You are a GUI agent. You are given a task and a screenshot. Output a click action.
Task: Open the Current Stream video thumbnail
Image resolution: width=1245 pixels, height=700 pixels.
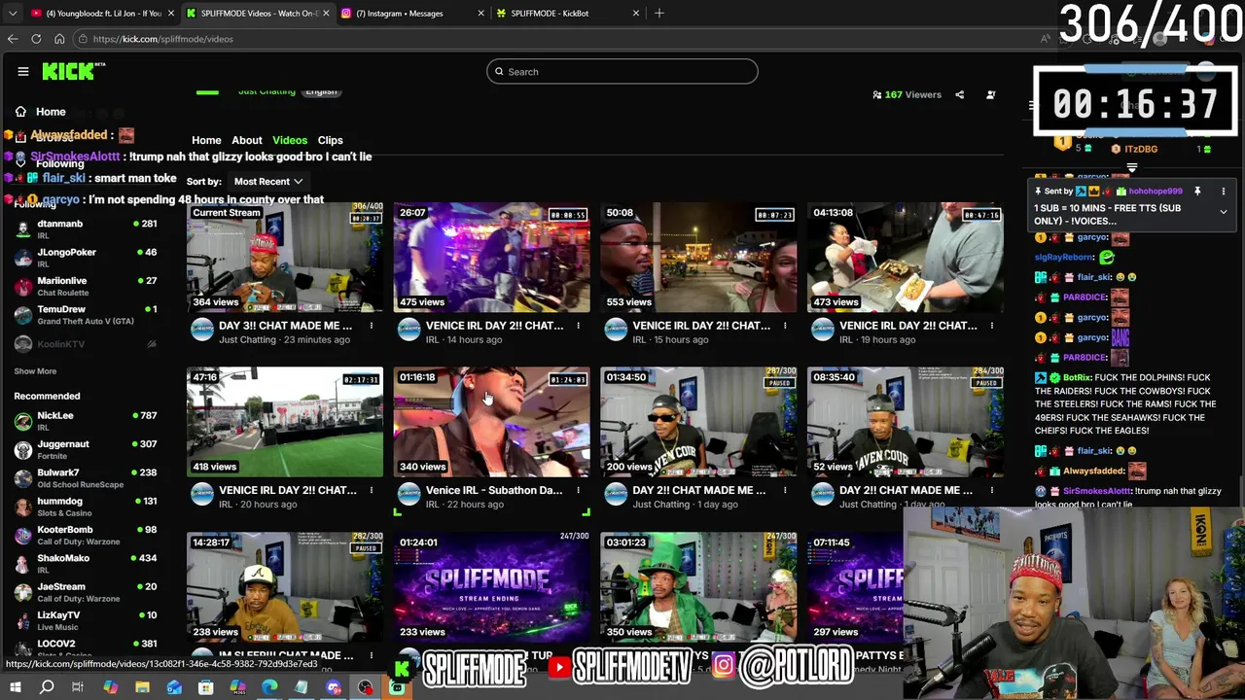coord(285,258)
